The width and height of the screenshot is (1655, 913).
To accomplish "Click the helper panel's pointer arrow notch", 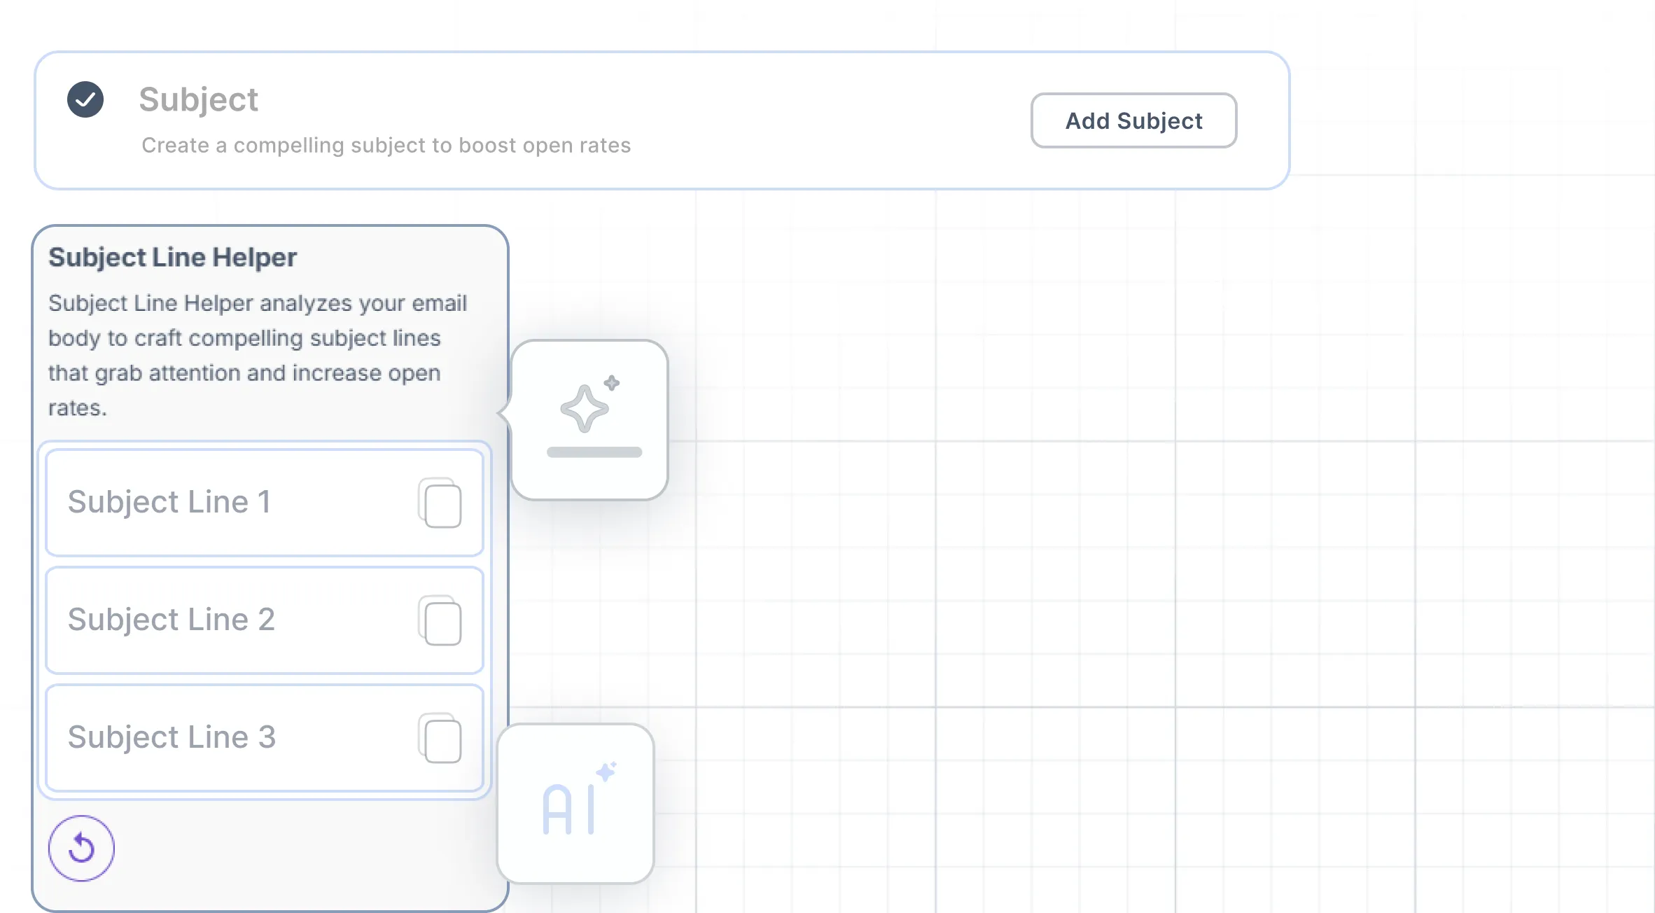I will click(x=503, y=413).
